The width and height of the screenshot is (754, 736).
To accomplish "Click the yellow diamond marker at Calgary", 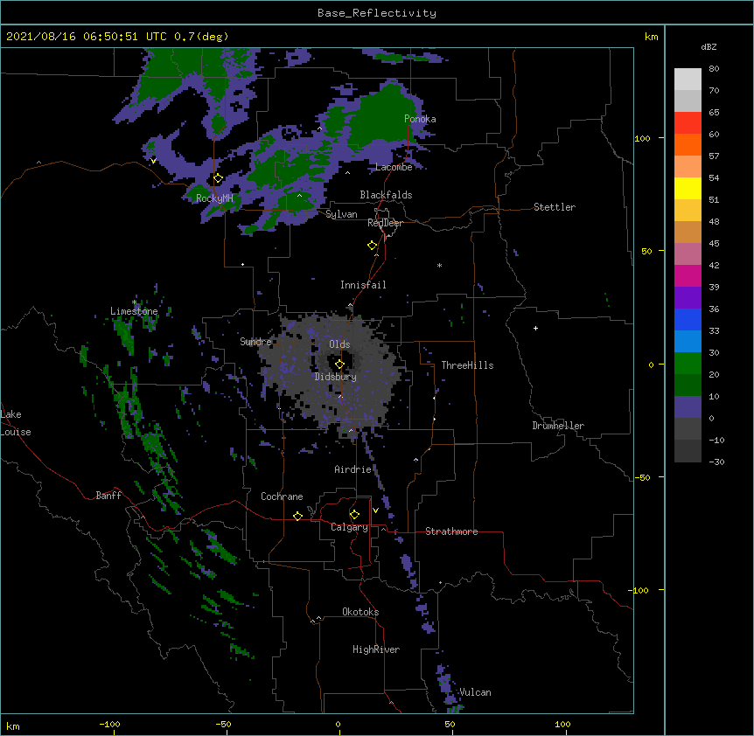I will pyautogui.click(x=354, y=515).
